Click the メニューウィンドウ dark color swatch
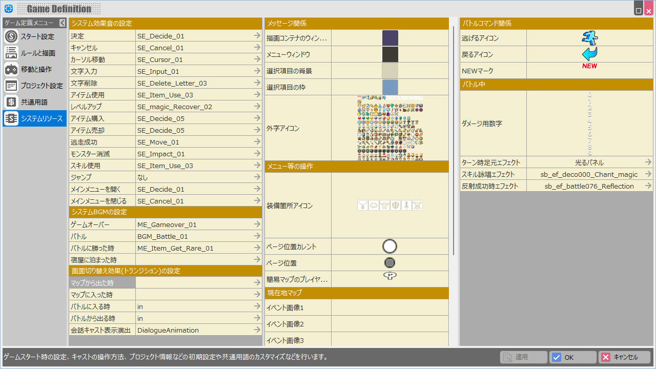 click(x=389, y=54)
